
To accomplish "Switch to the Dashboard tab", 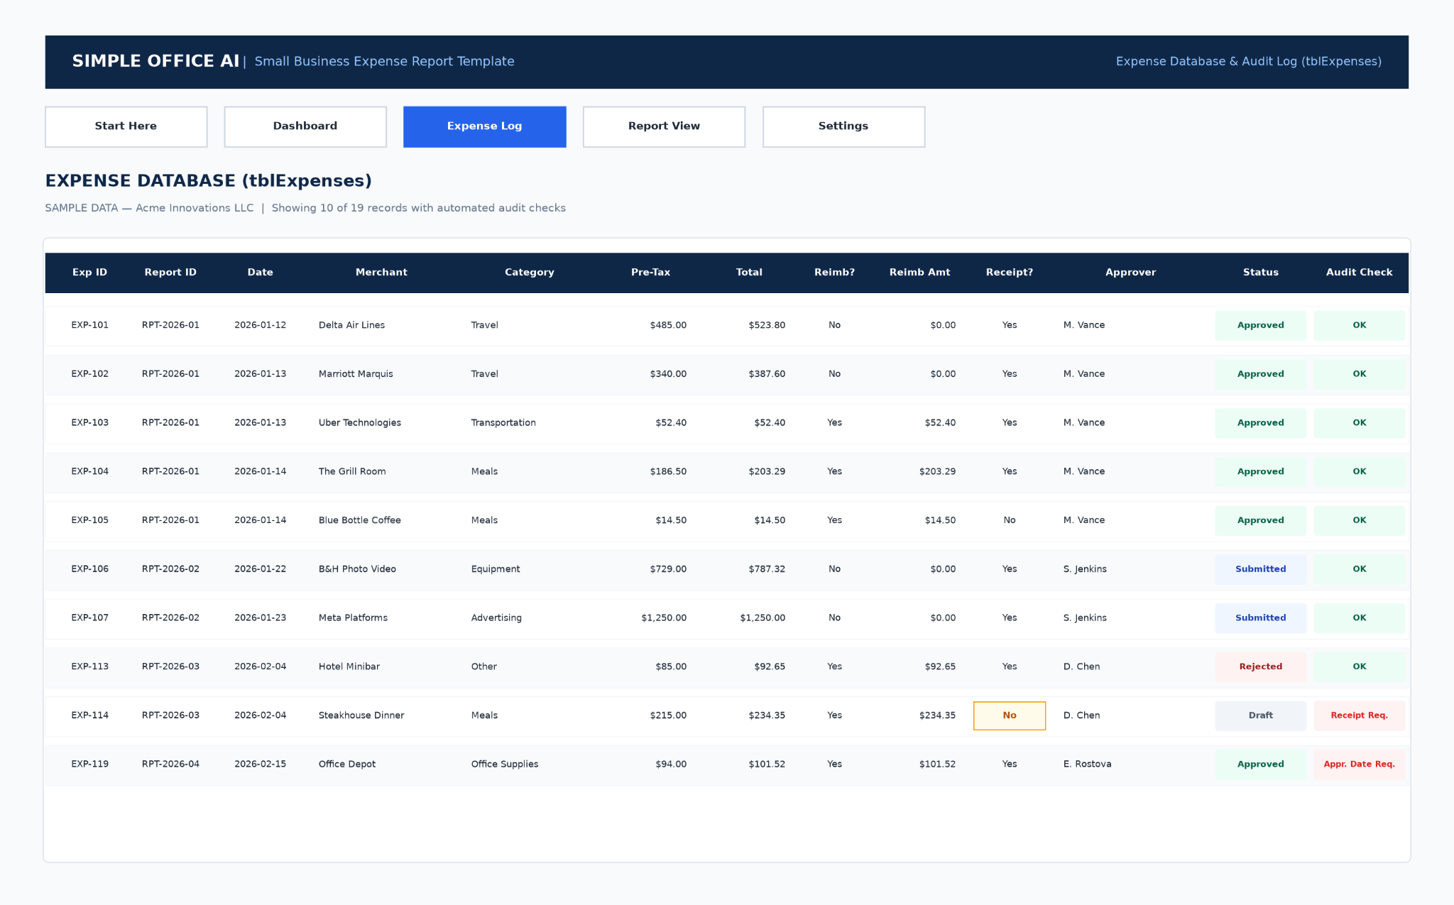I will tap(305, 126).
